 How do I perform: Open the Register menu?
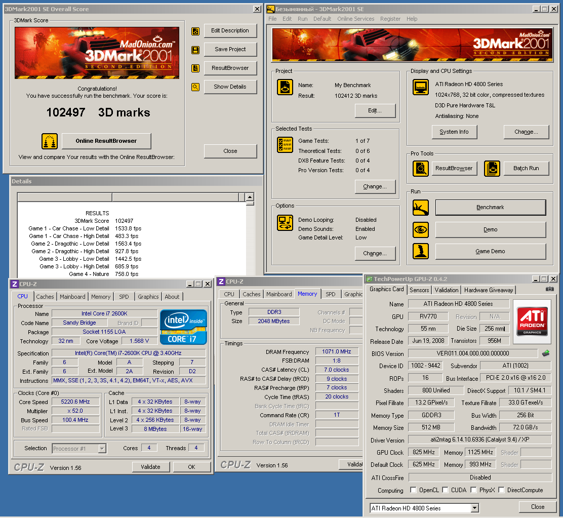coord(390,19)
